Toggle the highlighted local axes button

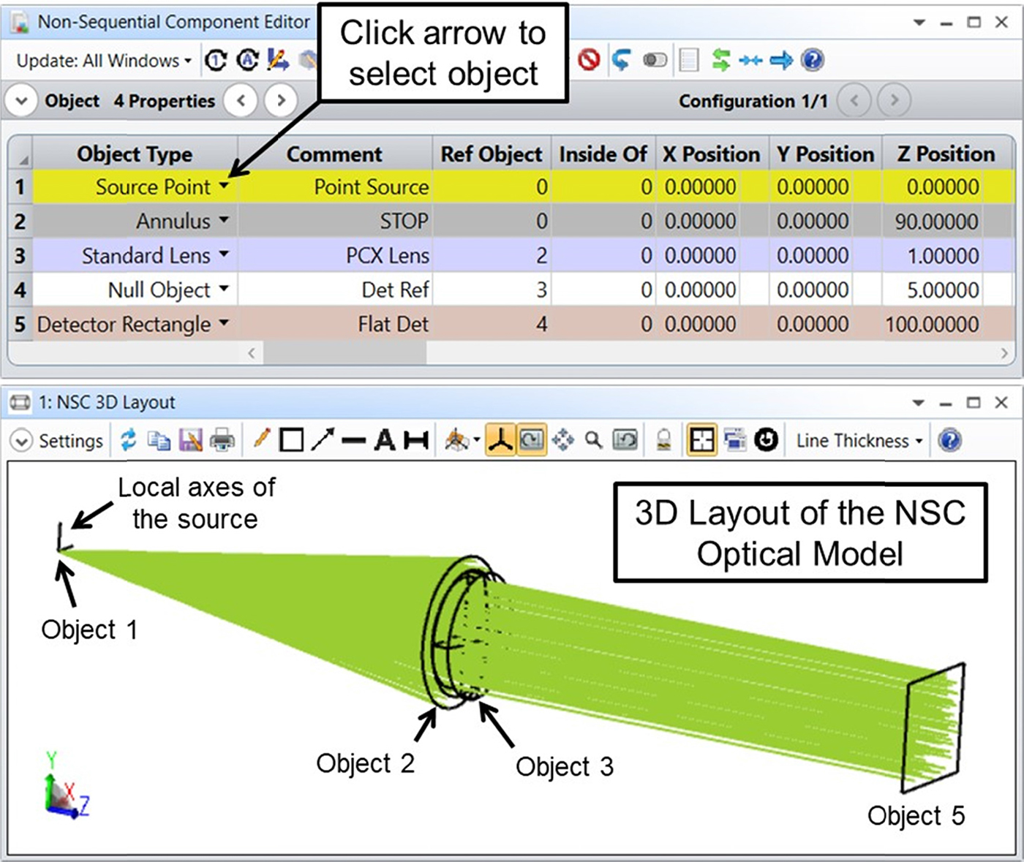click(x=500, y=440)
